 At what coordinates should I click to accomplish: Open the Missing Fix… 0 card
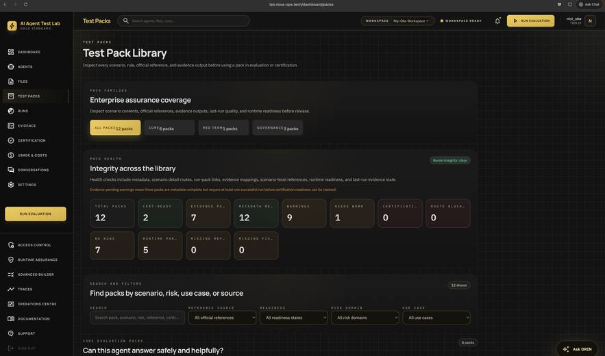point(256,246)
